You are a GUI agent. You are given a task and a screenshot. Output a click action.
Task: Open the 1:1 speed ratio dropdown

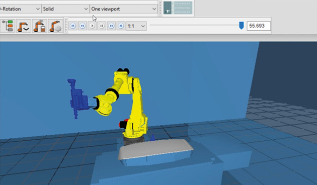136,26
